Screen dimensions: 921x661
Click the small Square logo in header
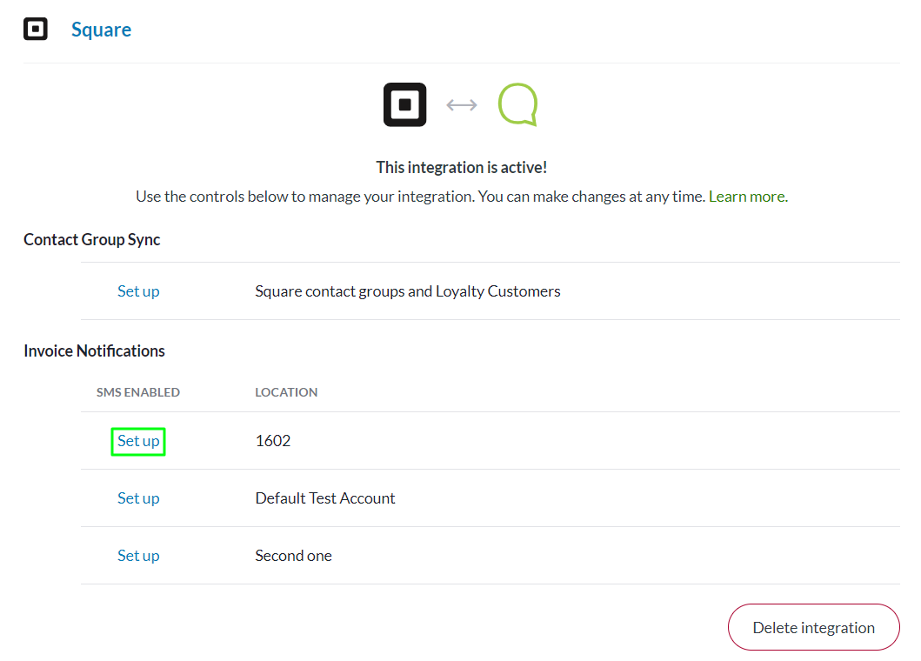click(x=35, y=30)
